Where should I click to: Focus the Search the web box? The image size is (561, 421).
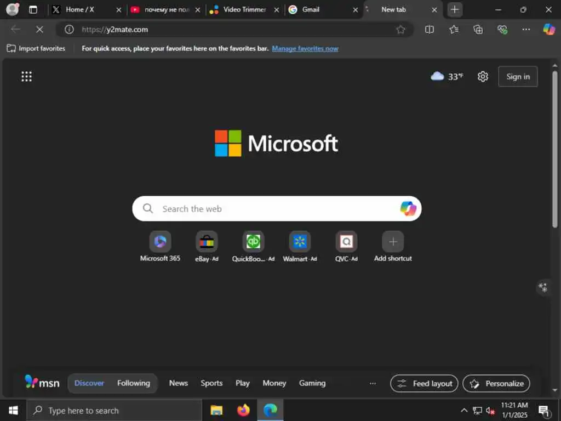click(x=277, y=208)
